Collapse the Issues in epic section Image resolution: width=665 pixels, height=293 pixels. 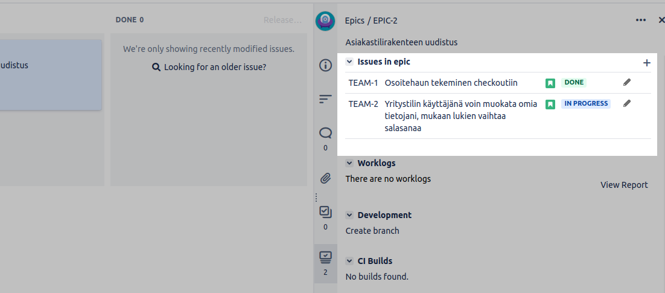(x=349, y=62)
